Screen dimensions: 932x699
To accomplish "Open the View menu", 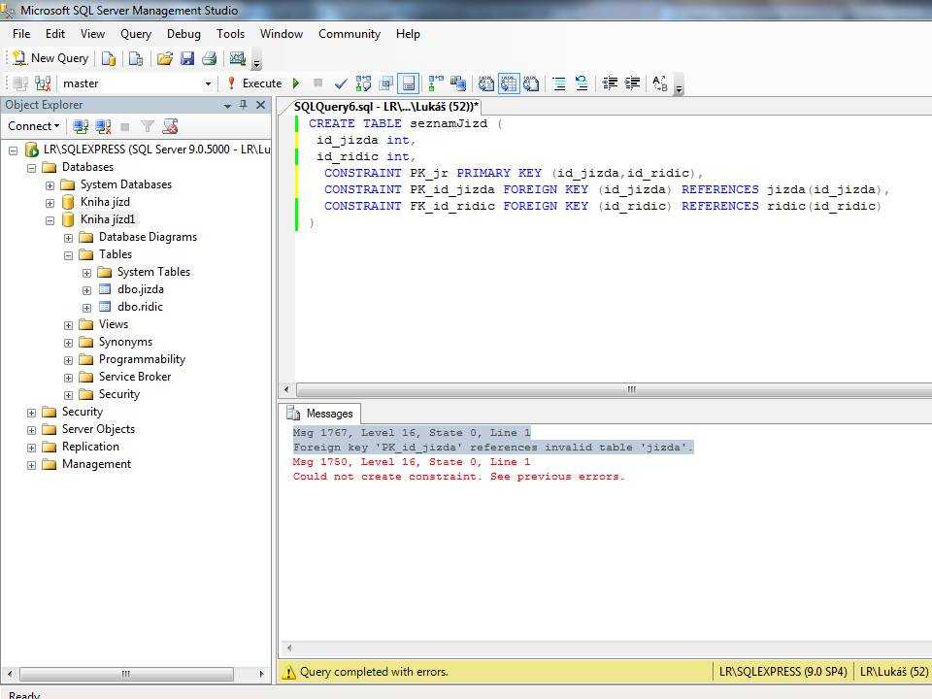I will [93, 34].
